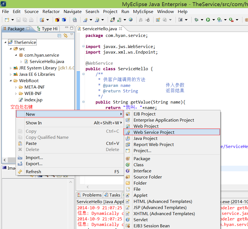Click the Refresh icon in context menu
The height and width of the screenshot is (229, 248).
(x=20, y=172)
